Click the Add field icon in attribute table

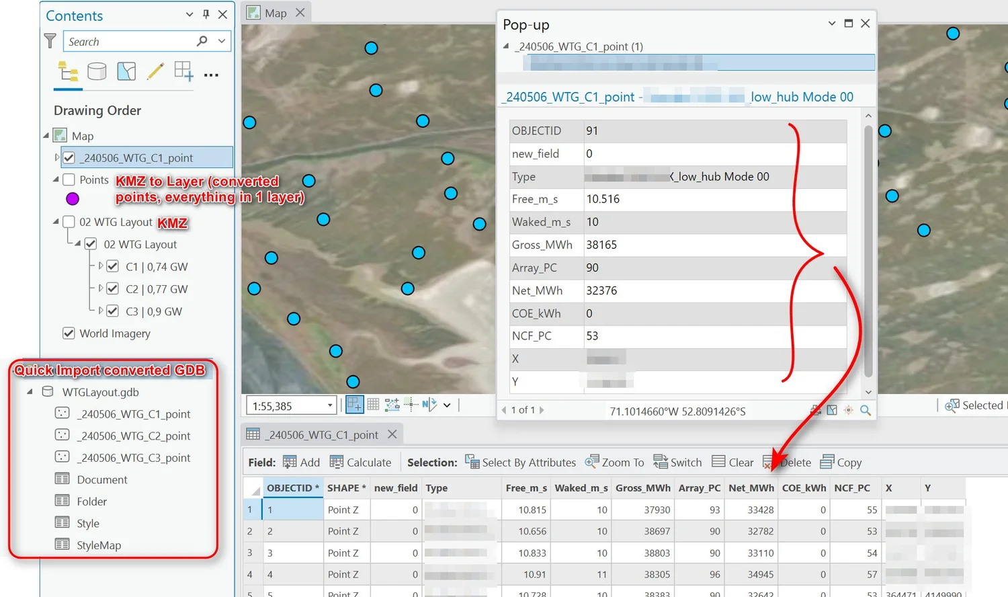pyautogui.click(x=291, y=462)
